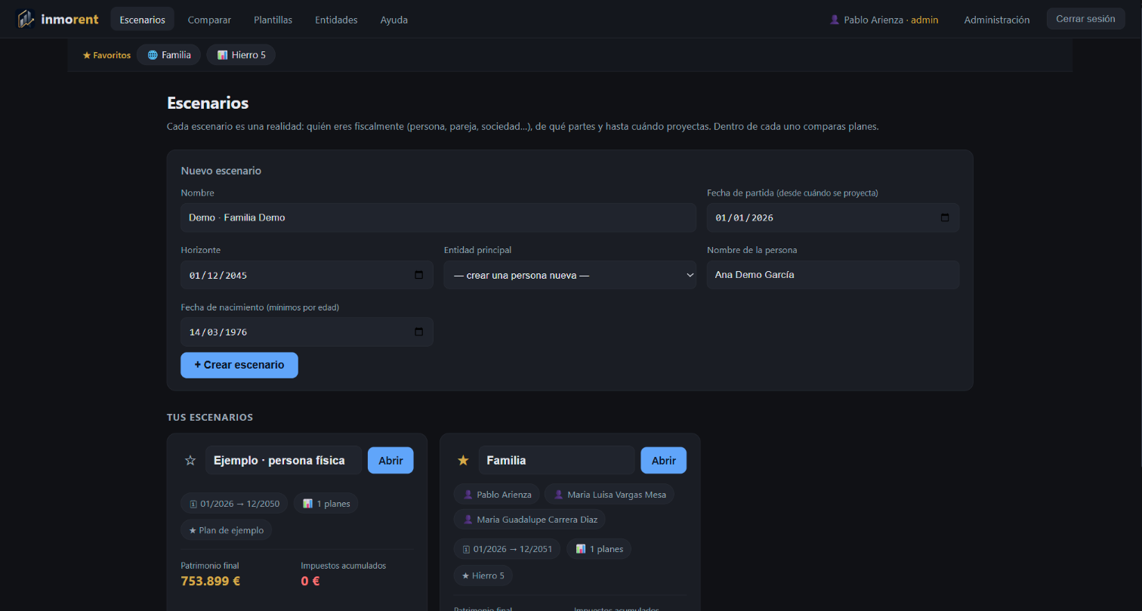The image size is (1142, 611).
Task: Click the 0 € Impuestos acumulados value
Action: click(310, 581)
